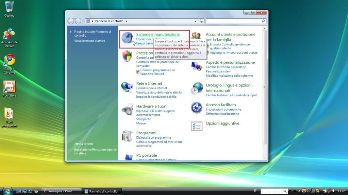Click Personalizza colori link
The image size is (348, 195).
pos(218,71)
